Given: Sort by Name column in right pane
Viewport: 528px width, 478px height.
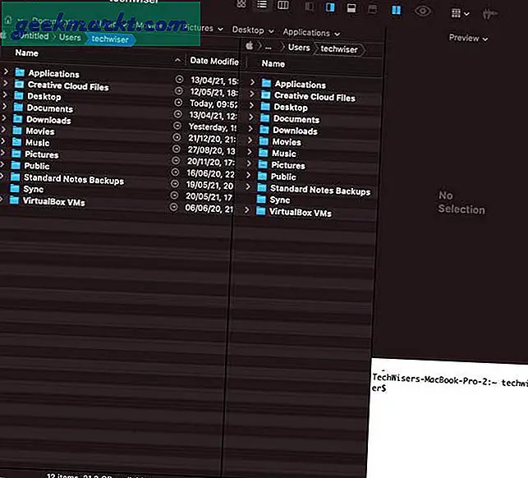Looking at the screenshot, I should [x=273, y=63].
